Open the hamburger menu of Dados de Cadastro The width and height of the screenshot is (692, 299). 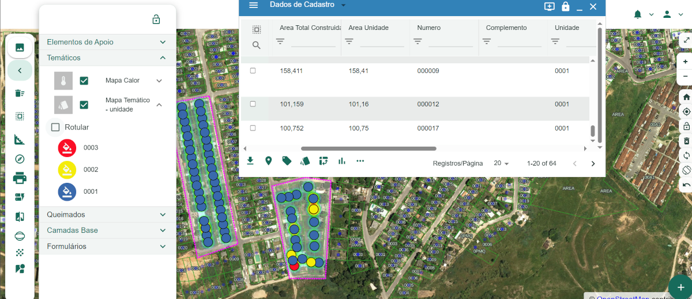[x=254, y=5]
